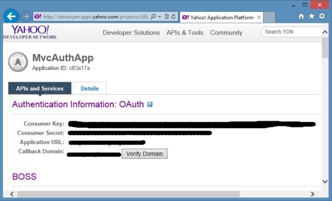
Task: Click the Yahoo Developer Network logo
Action: tap(30, 32)
